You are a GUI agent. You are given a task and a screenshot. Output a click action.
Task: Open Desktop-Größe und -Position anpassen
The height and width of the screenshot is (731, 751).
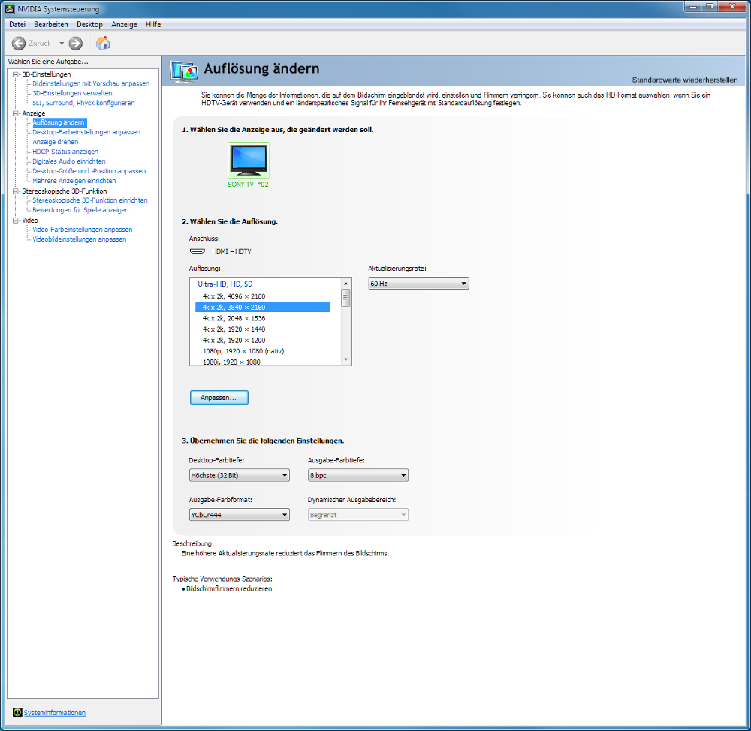pos(89,171)
